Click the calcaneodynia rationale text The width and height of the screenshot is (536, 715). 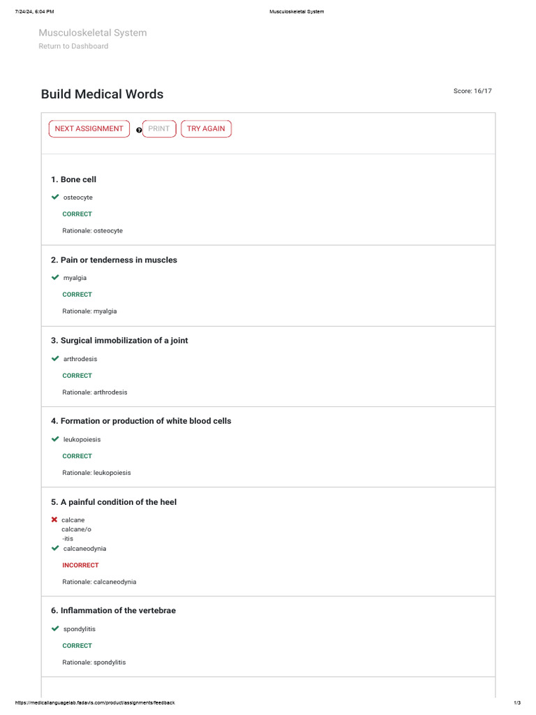99,582
